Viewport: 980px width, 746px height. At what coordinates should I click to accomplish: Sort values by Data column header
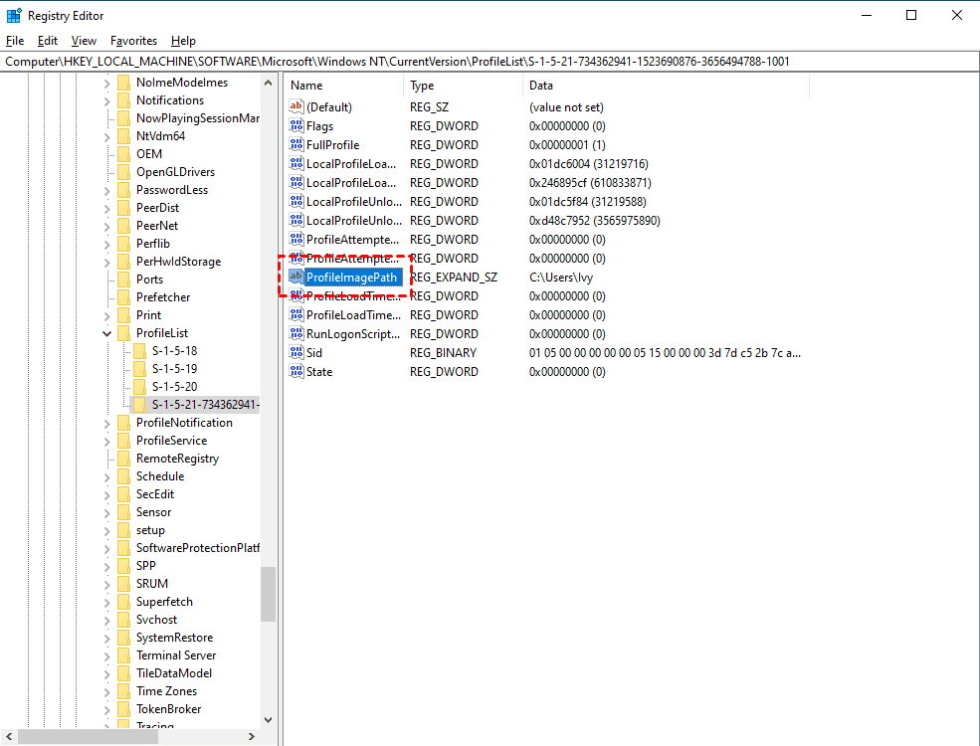pyautogui.click(x=667, y=86)
